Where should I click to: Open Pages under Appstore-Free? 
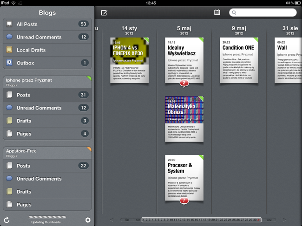click(x=47, y=205)
